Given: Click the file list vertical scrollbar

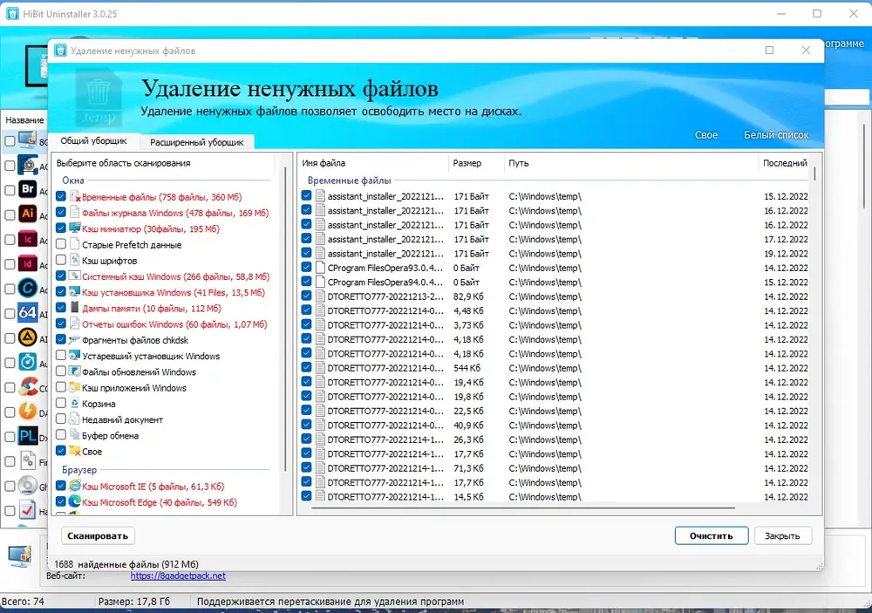Looking at the screenshot, I should (x=814, y=174).
